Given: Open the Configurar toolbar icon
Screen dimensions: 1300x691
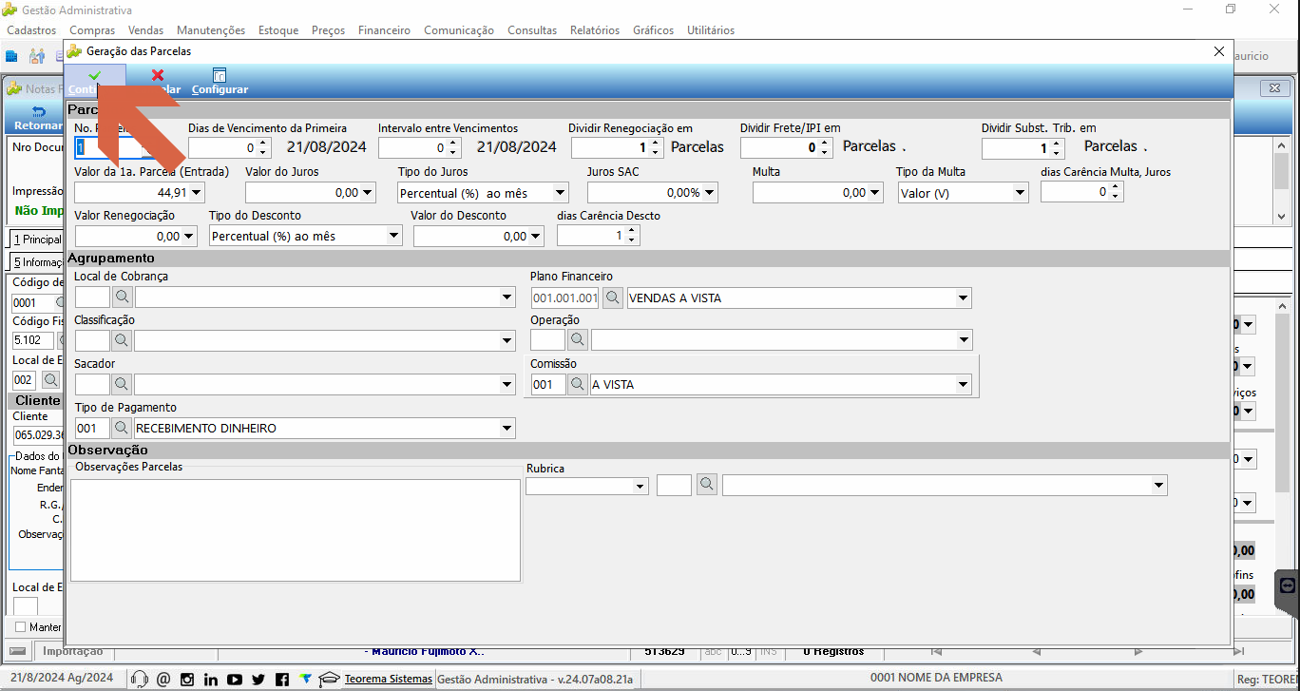Looking at the screenshot, I should [x=220, y=75].
